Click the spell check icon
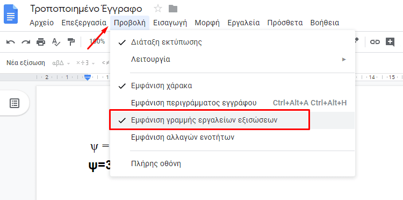The width and height of the screenshot is (403, 200). [x=56, y=41]
